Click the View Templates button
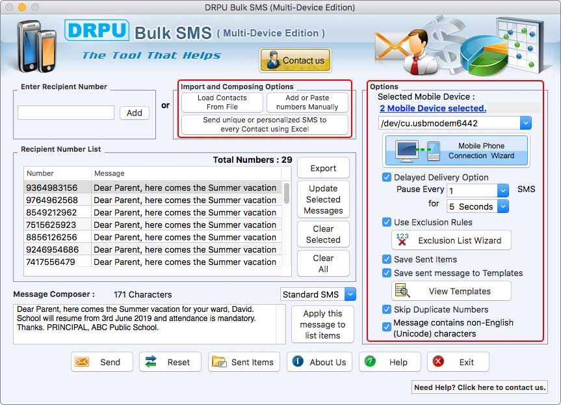The image size is (561, 405). [x=451, y=290]
